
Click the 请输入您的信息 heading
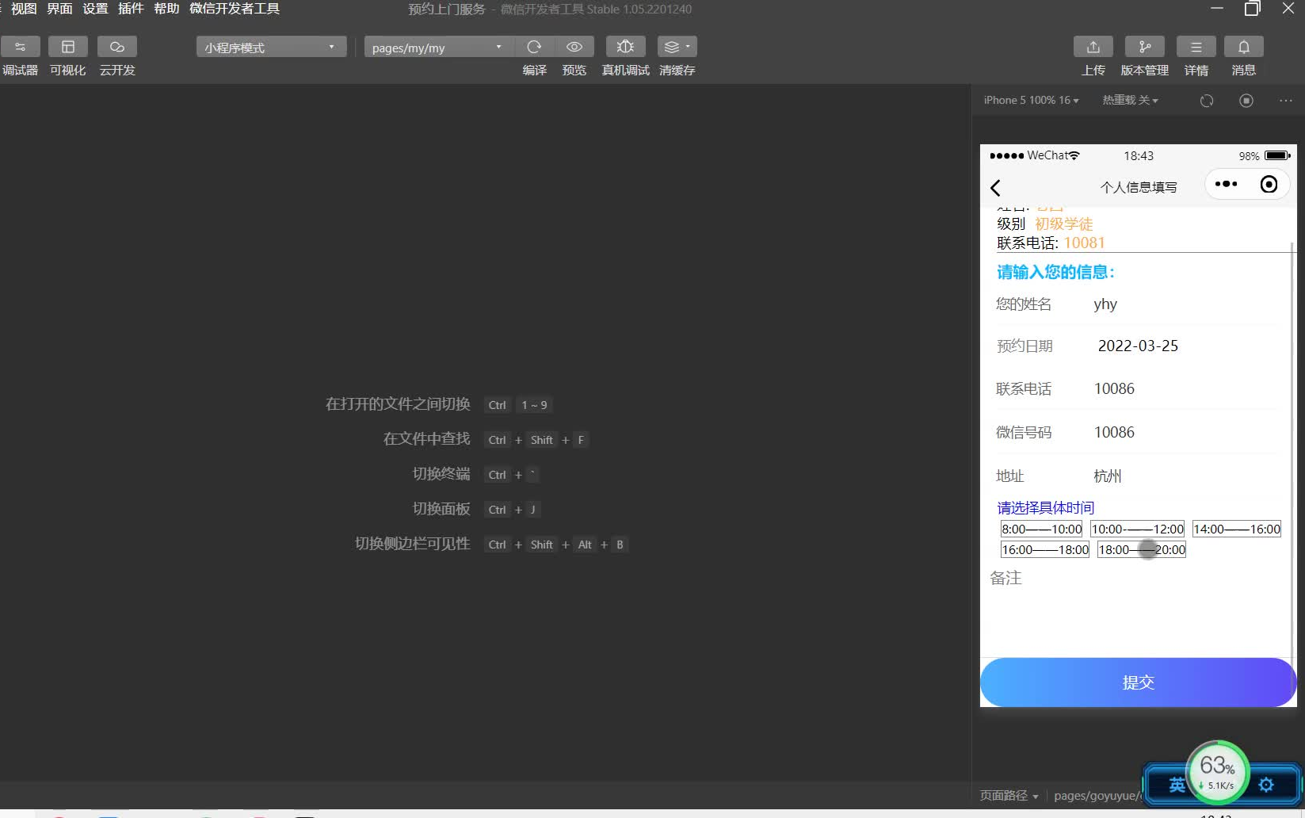(1055, 273)
